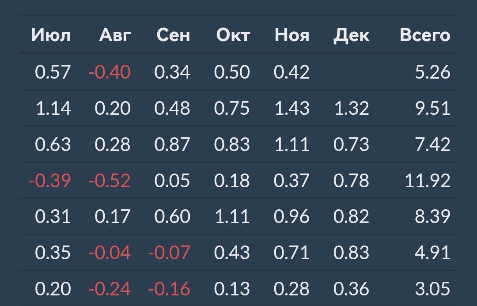This screenshot has width=477, height=306.
Task: Click the total value 11.92
Action: point(428,181)
